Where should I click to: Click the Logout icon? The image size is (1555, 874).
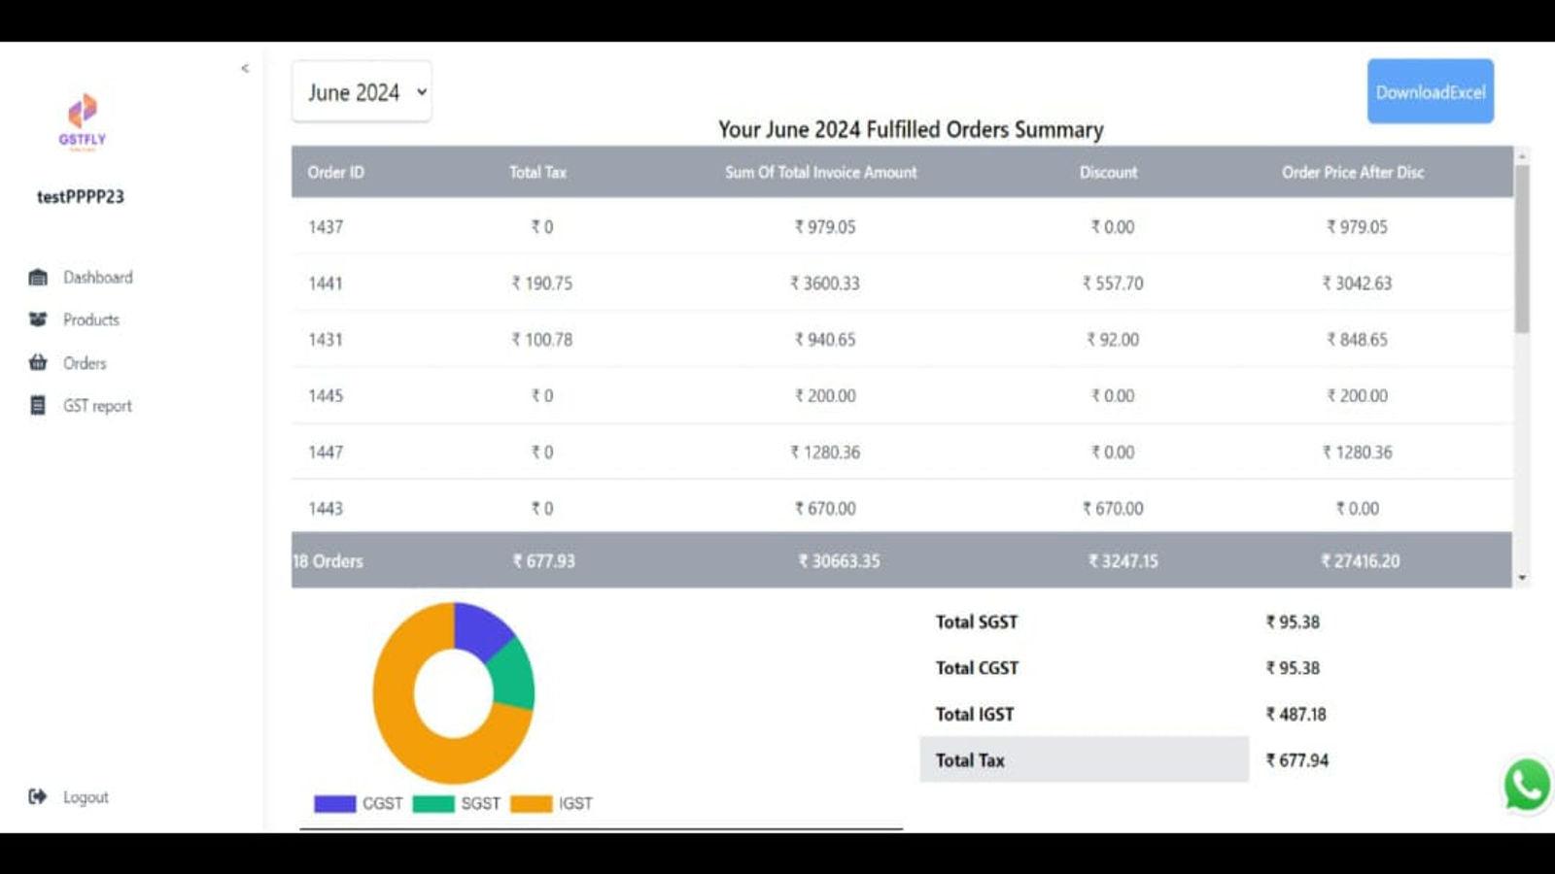[36, 796]
